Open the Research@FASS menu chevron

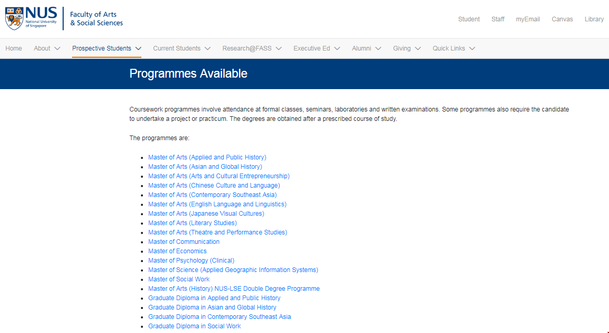point(279,48)
